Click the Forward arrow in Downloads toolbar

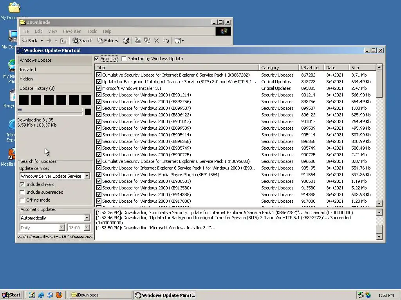pyautogui.click(x=49, y=41)
